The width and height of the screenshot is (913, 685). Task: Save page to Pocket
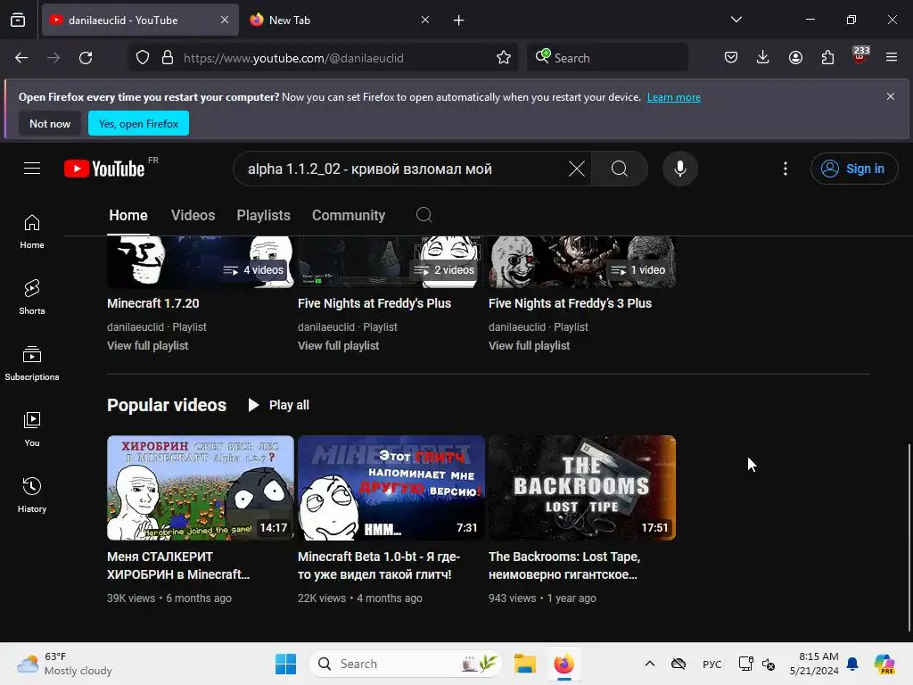point(731,58)
